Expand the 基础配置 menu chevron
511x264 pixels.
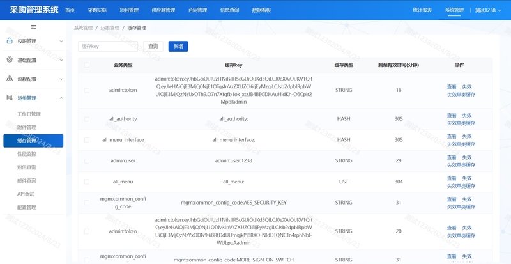pos(61,60)
